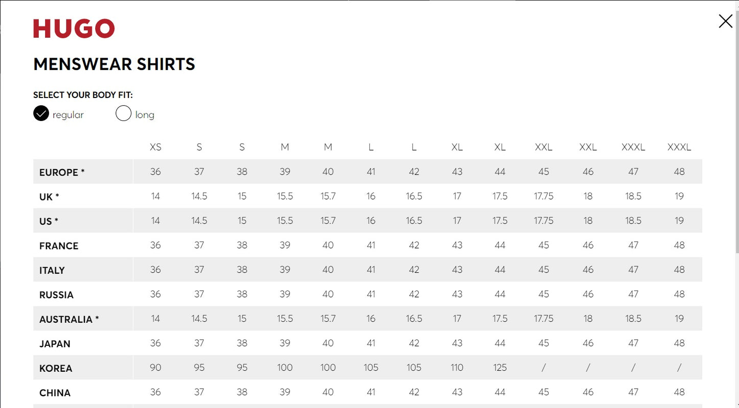Click the FRANCE row label

[59, 246]
